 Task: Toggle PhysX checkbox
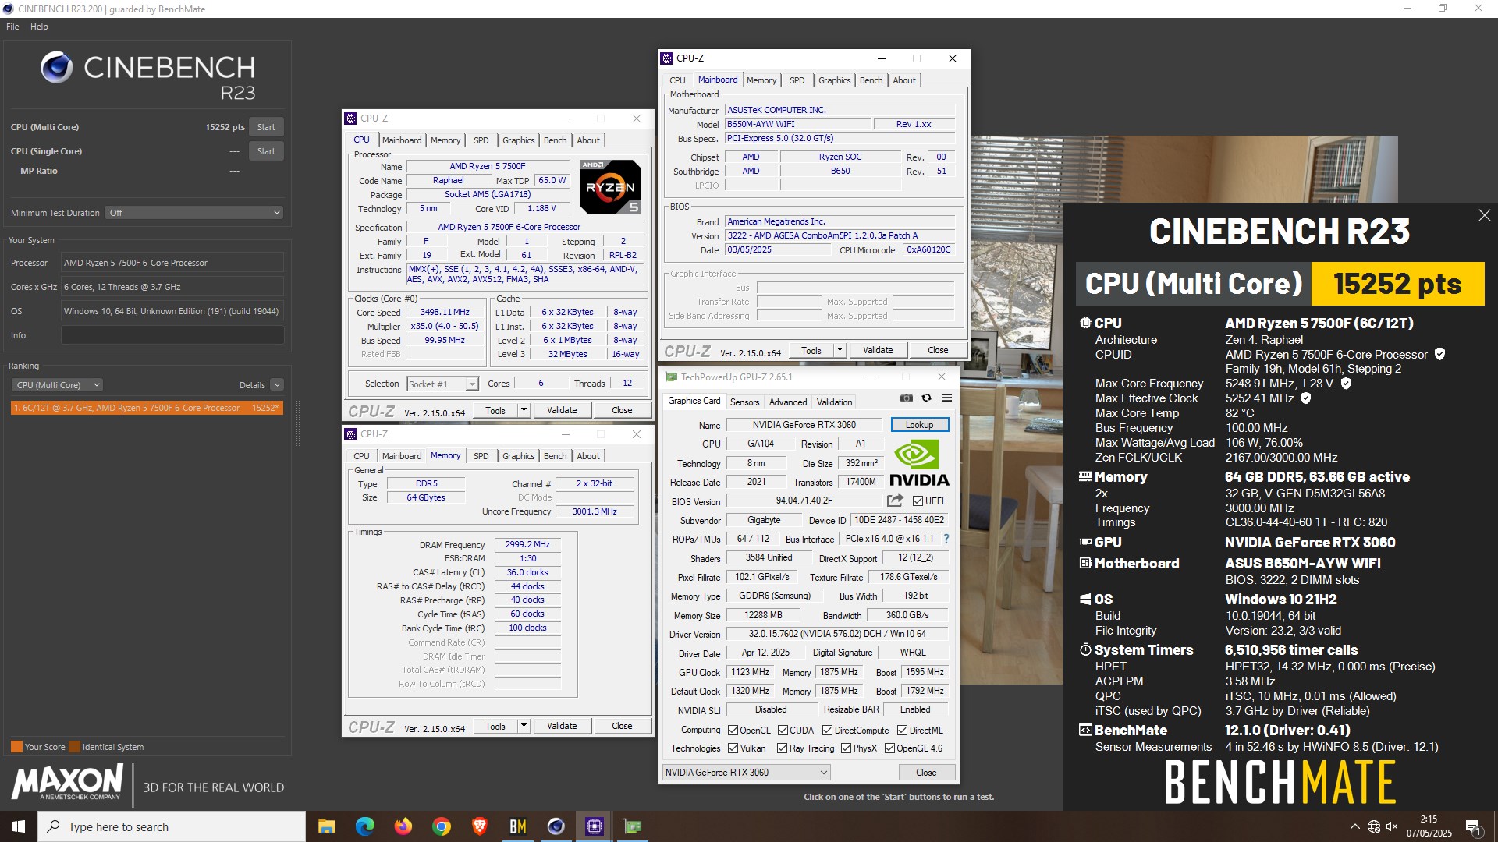846,748
